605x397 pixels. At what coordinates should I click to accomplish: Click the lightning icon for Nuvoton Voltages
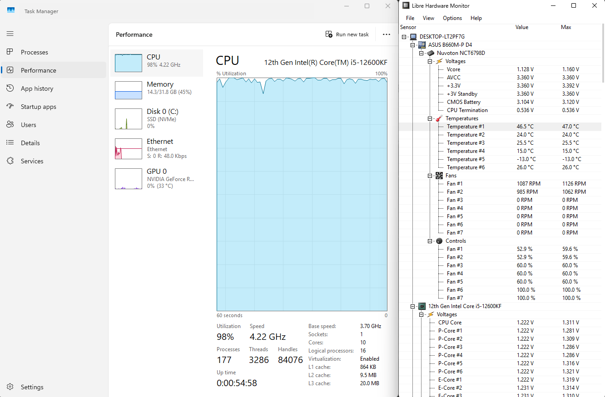click(x=439, y=61)
